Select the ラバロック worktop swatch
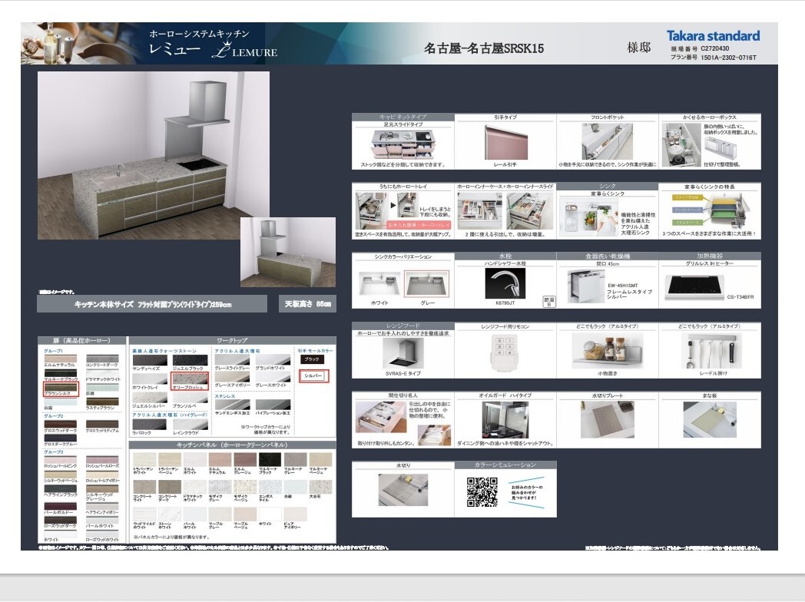805x602 pixels. coord(149,425)
